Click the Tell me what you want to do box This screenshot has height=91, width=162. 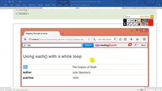pyautogui.click(x=80, y=5)
